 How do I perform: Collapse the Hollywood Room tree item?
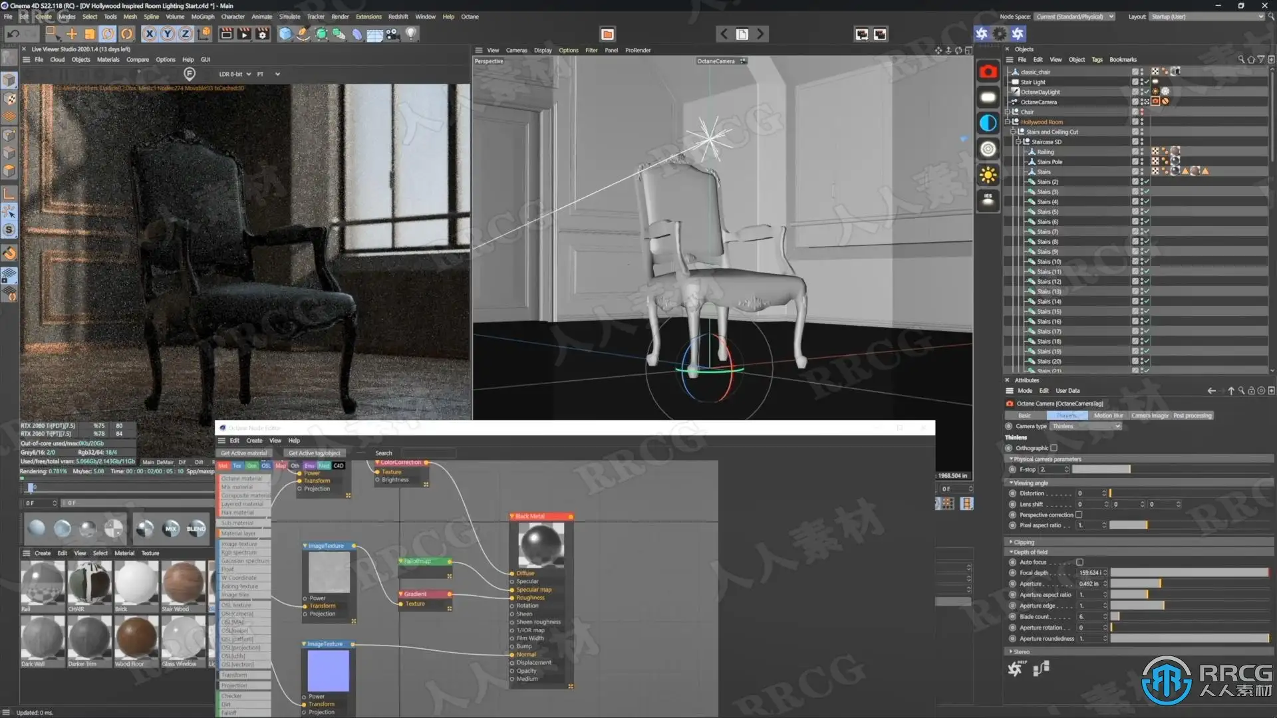1008,122
